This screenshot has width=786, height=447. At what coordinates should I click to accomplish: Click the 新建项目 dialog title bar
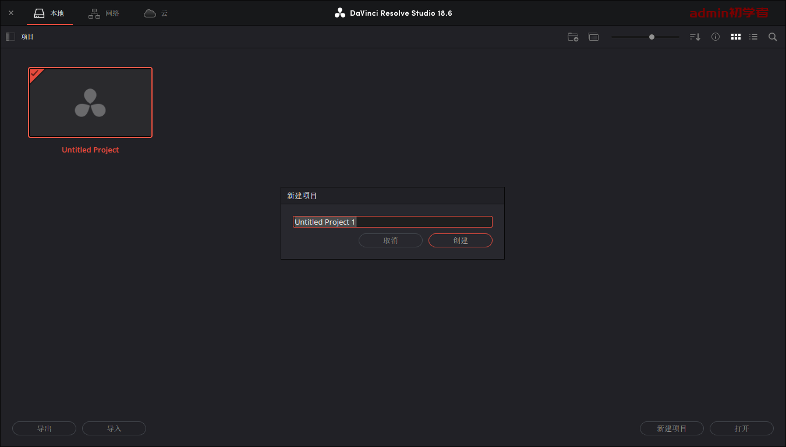[392, 196]
